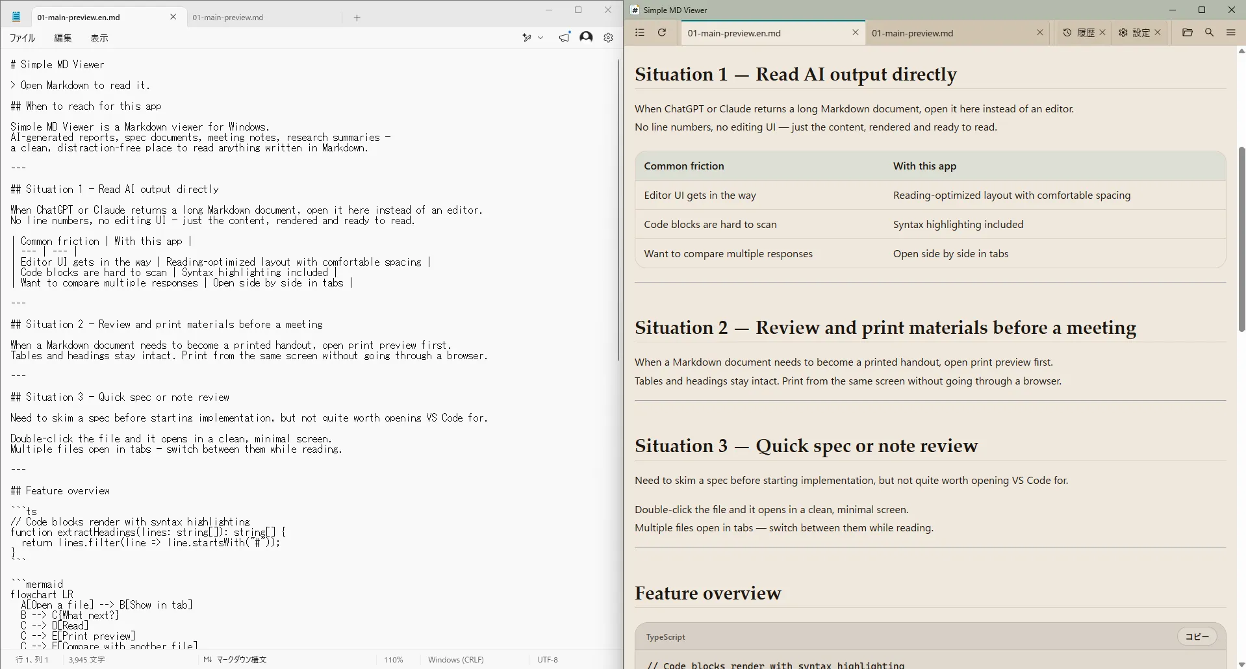Close the 01-main-preview.md tab in Simple MD Viewer

[x=1040, y=32]
